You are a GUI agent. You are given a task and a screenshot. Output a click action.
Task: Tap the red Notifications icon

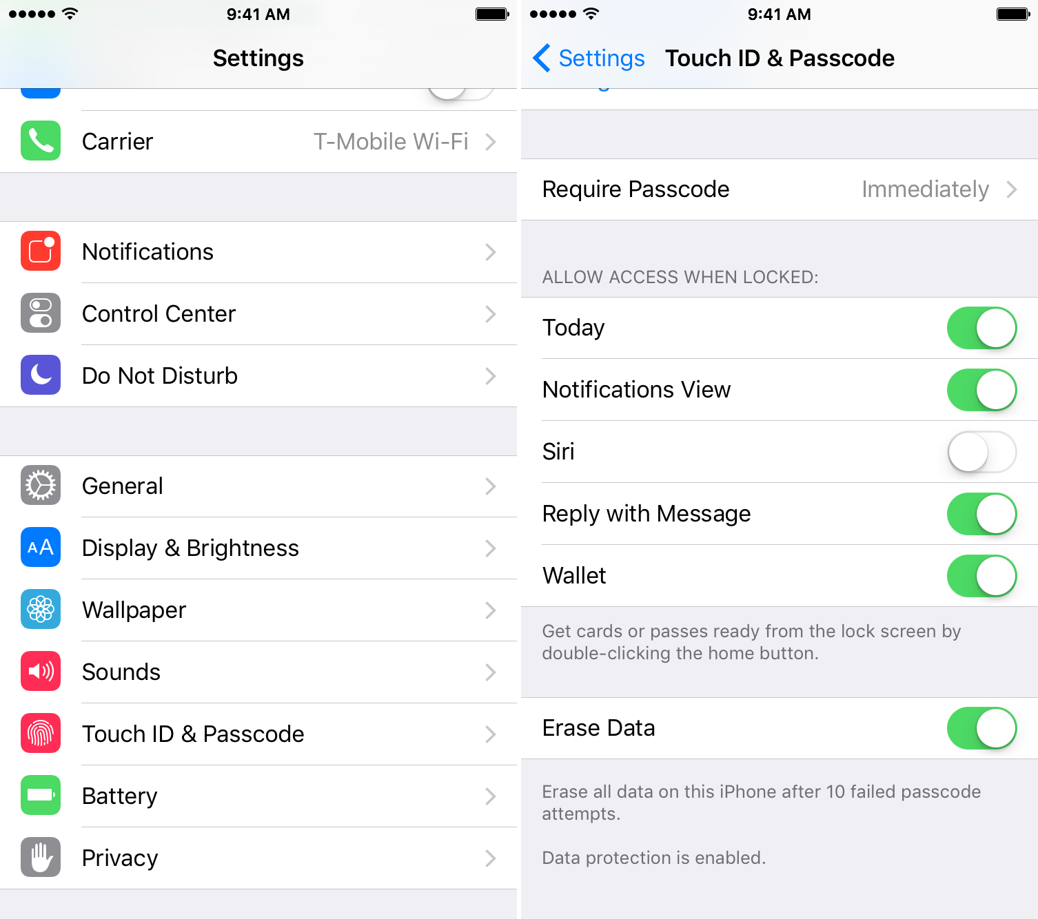(41, 251)
